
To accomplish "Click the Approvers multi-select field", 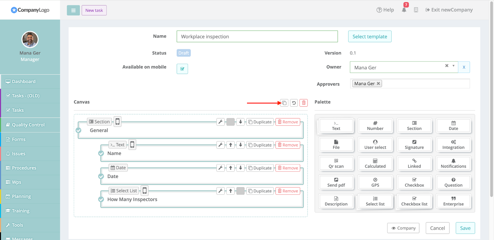I will [x=410, y=83].
